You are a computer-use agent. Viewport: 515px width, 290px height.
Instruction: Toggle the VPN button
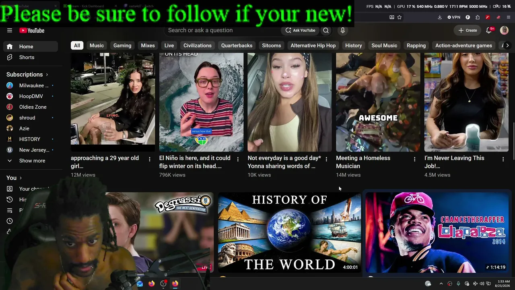point(454,17)
